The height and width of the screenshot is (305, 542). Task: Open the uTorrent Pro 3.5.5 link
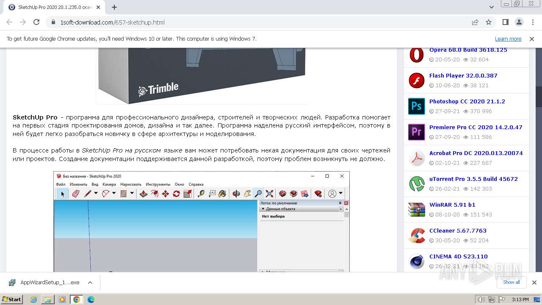tap(473, 179)
